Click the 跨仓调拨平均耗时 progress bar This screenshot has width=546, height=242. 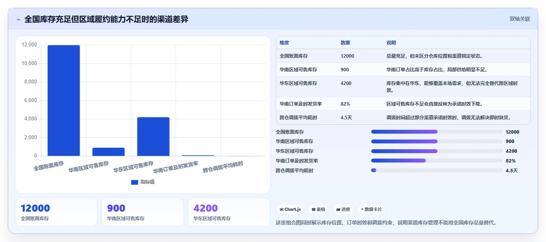tap(437, 170)
